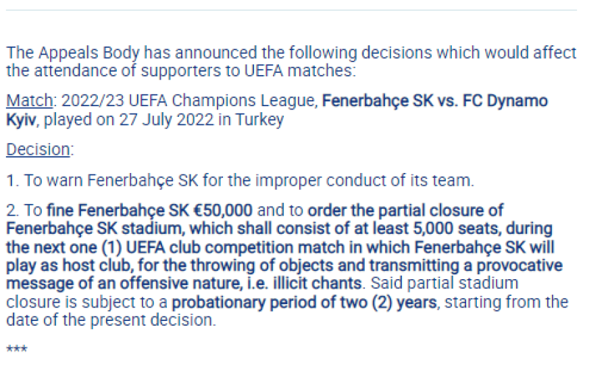
Task: Click the underlined "Decision" label
Action: click(x=39, y=149)
